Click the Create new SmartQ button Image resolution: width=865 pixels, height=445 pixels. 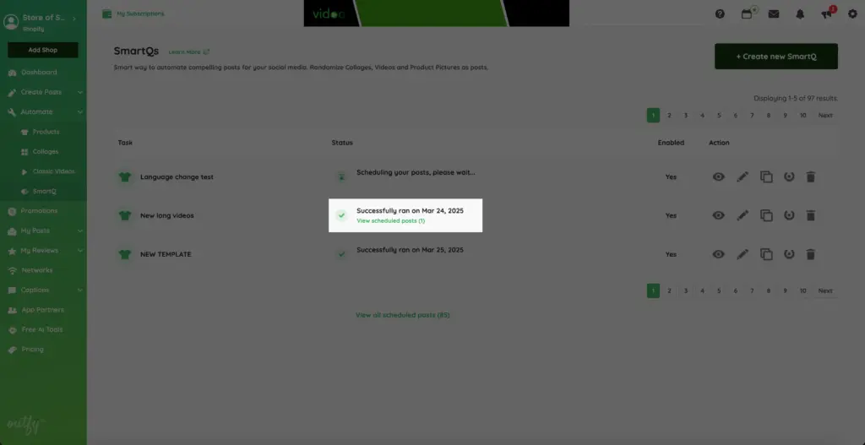tap(775, 57)
